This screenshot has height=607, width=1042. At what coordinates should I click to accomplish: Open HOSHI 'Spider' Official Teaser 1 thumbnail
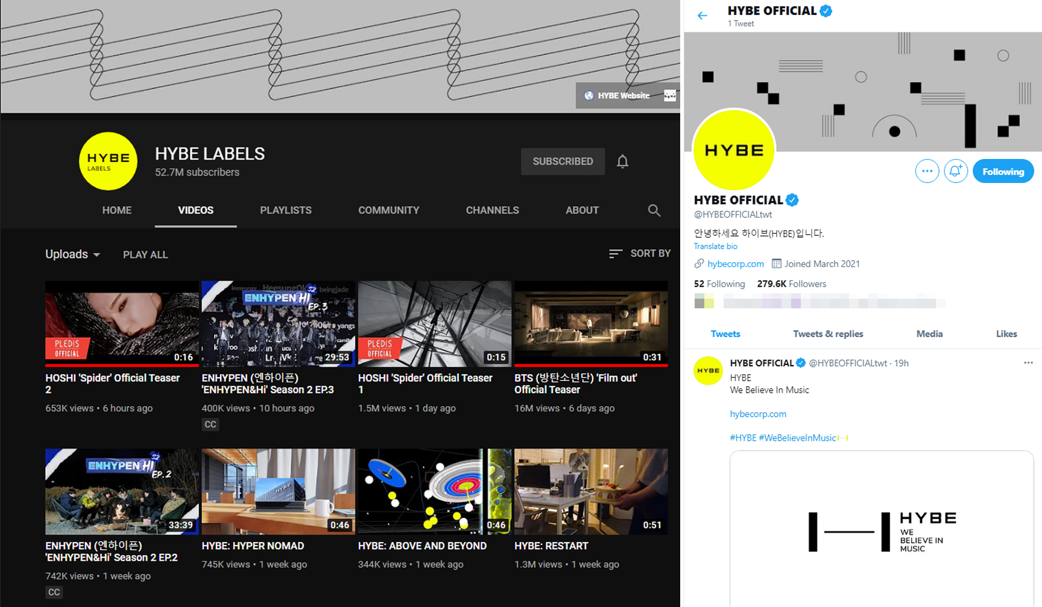[434, 324]
